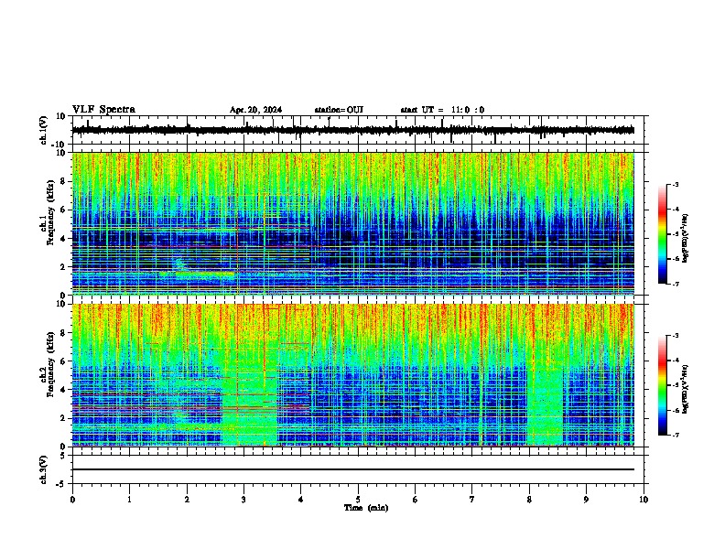725x560 pixels.
Task: Click the ch.2 frequency tick label "4"
Action: (64, 390)
